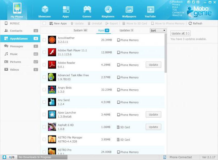
Task: Check the Any Send row checkbox
Action: click(x=44, y=102)
